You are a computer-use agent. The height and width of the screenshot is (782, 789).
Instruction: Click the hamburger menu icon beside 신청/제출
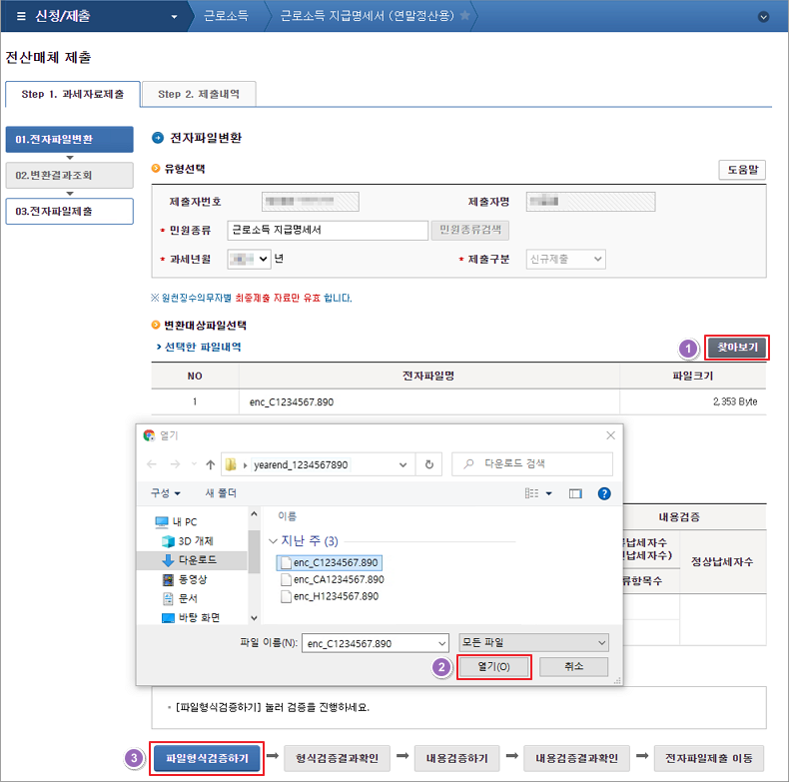pyautogui.click(x=21, y=17)
